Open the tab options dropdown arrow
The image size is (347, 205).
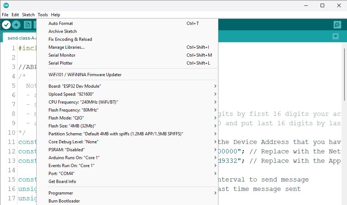[x=335, y=36]
